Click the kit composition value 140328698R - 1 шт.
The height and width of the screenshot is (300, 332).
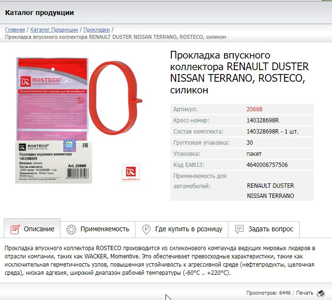point(272,132)
